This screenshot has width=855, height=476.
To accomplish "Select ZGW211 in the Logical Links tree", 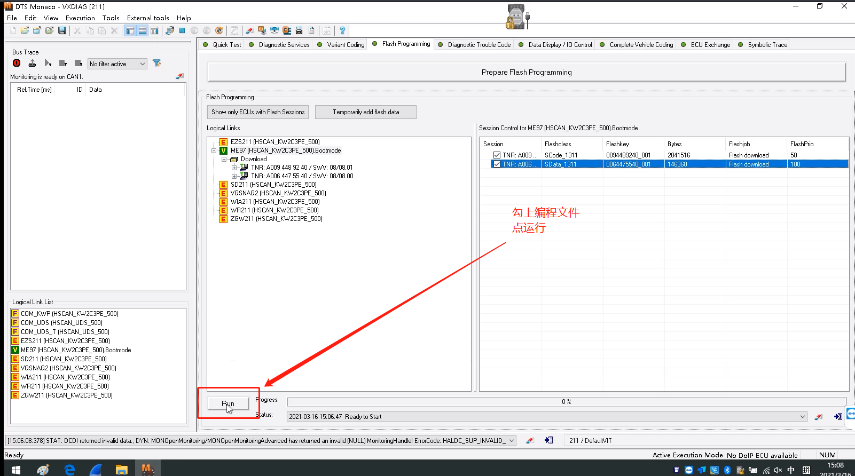I will click(276, 219).
